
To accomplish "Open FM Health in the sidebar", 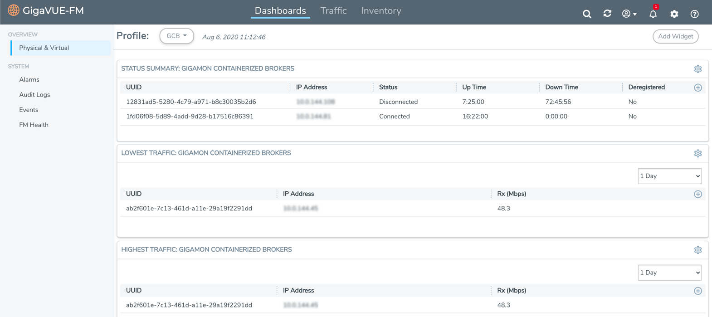I will point(34,125).
